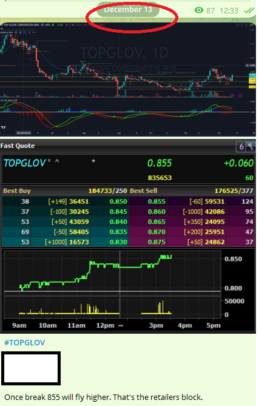This screenshot has width=259, height=406.
Task: Click the 176525/377 sell total
Action: [x=234, y=191]
